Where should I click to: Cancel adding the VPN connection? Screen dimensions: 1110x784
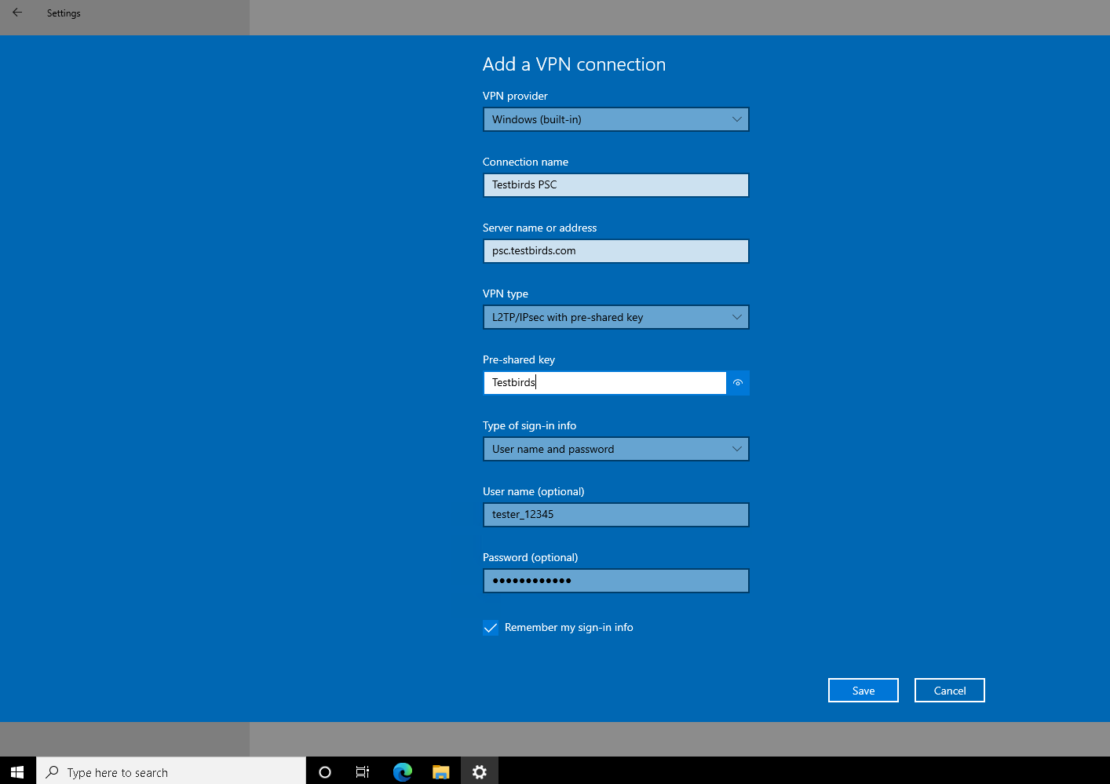click(950, 691)
